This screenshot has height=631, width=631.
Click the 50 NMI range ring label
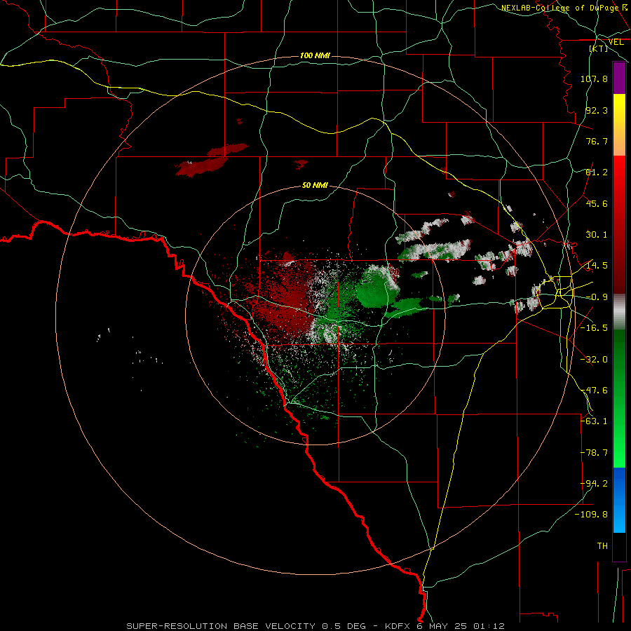(315, 185)
